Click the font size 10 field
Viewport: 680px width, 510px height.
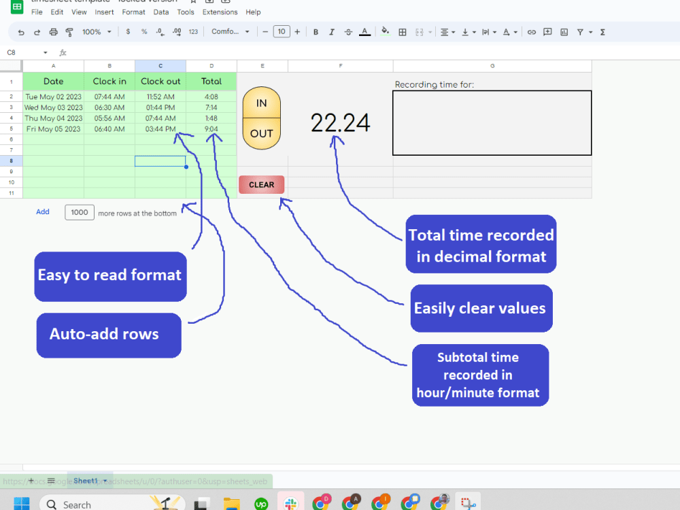tap(282, 31)
